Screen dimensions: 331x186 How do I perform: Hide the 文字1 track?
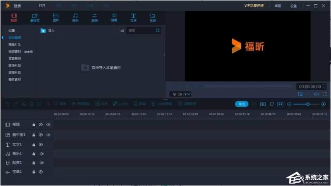41,145
